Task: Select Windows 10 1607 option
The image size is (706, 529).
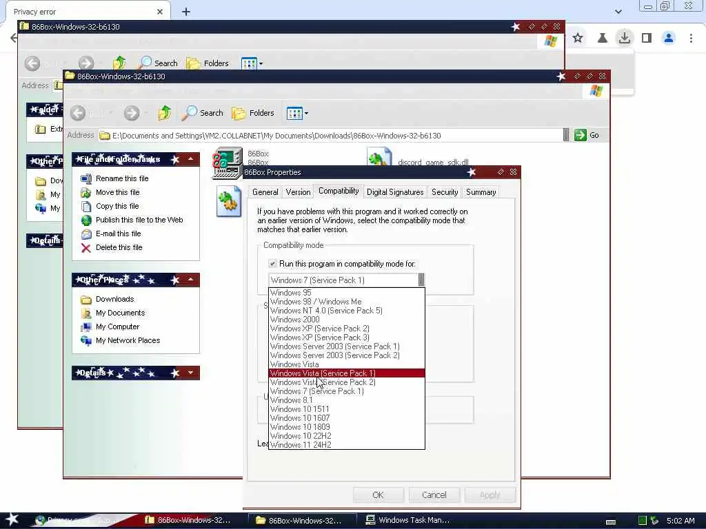Action: (346, 418)
